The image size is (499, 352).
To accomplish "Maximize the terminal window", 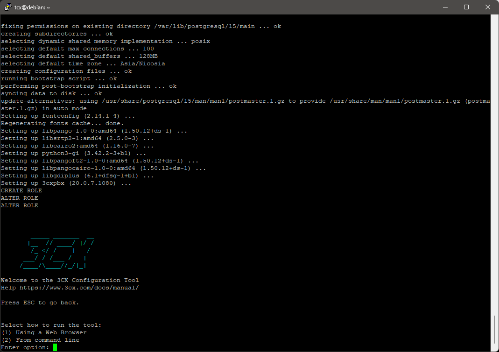I will click(466, 7).
